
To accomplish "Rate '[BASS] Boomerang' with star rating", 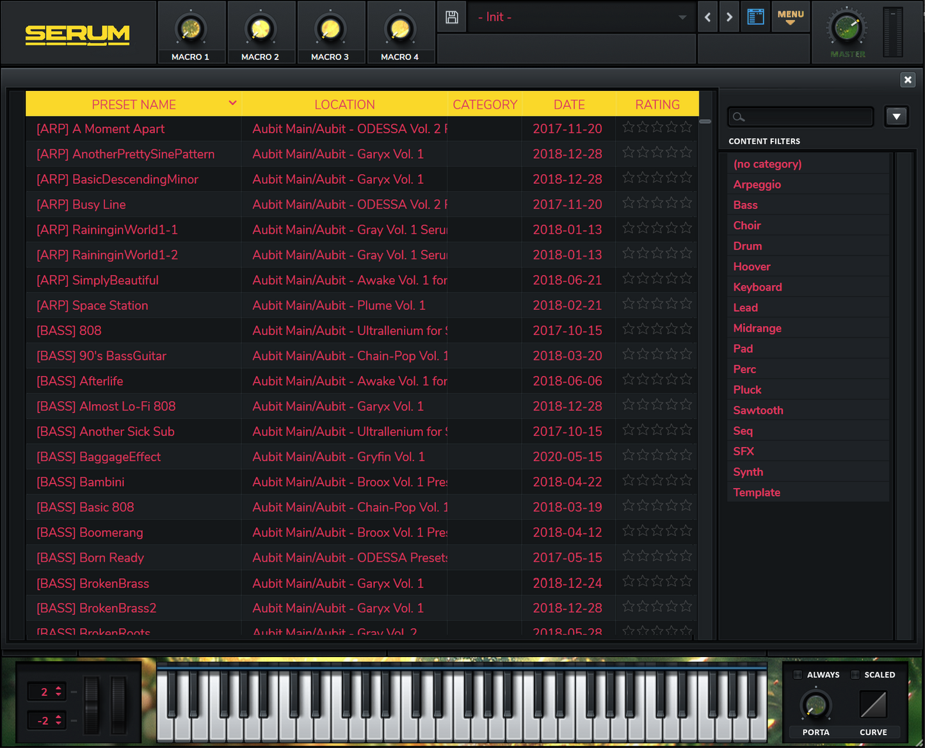I will 657,530.
